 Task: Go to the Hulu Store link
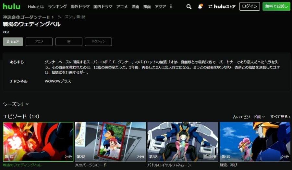222,6
